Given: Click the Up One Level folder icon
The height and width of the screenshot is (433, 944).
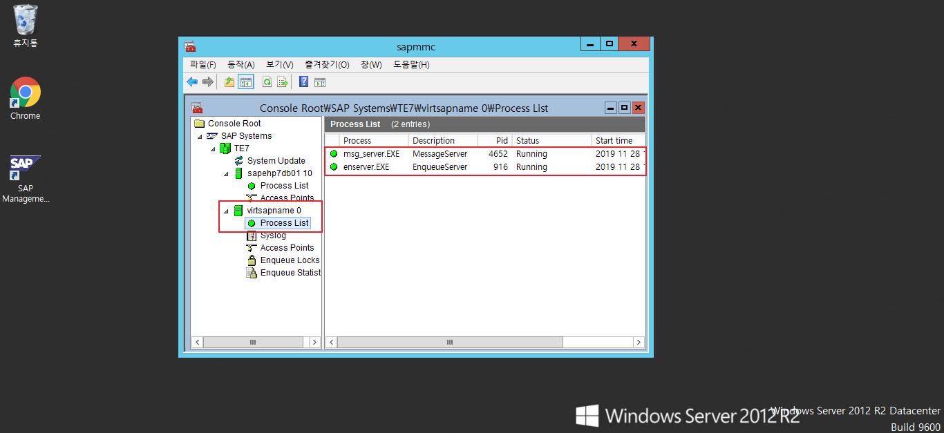Looking at the screenshot, I should coord(229,82).
